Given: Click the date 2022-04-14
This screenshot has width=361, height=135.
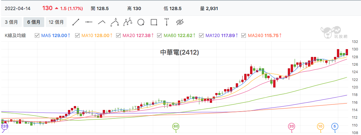Looking at the screenshot, I should (x=18, y=8).
